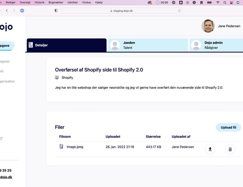
Task: Click the Shopify category icon
Action: pos(57,78)
